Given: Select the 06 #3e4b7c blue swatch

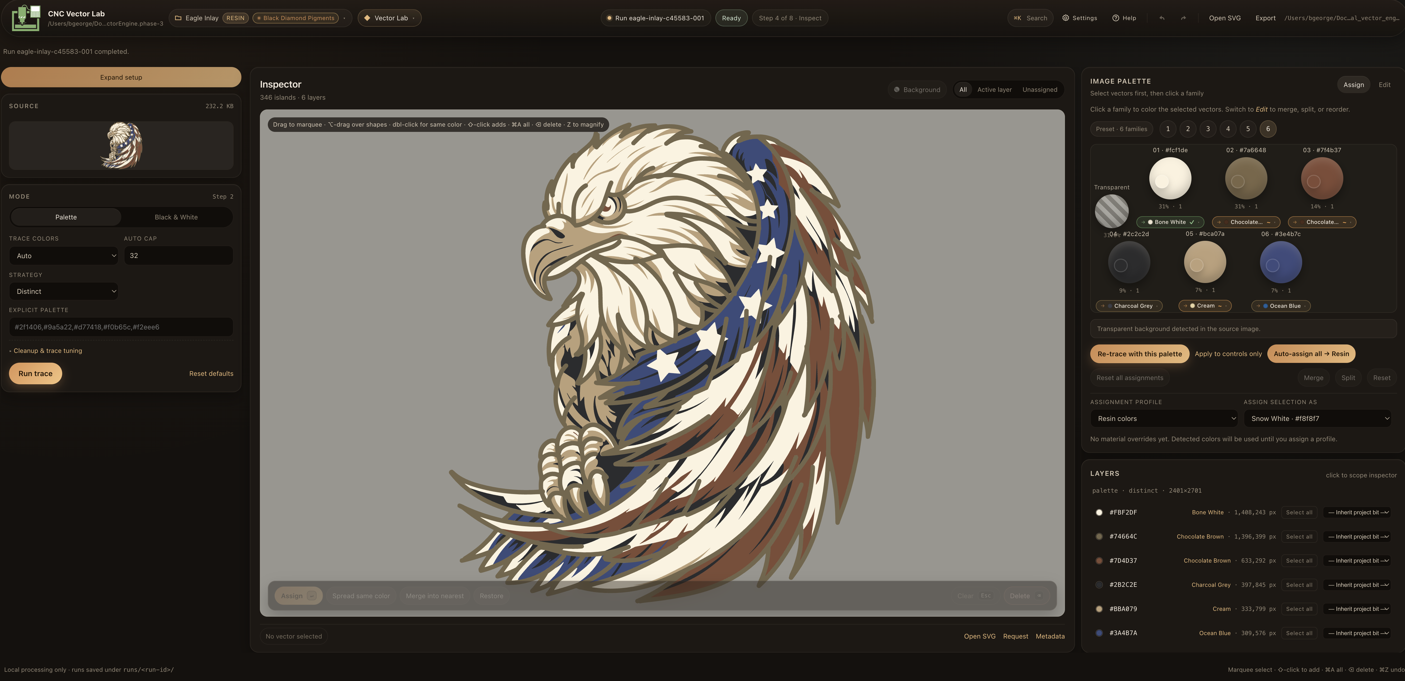Looking at the screenshot, I should click(1281, 262).
